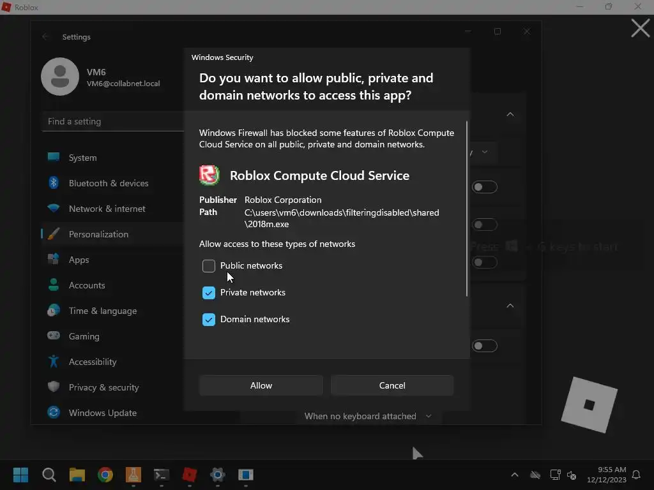Screen dimensions: 654x490
Task: Open taskbar Search
Action: [x=49, y=475]
